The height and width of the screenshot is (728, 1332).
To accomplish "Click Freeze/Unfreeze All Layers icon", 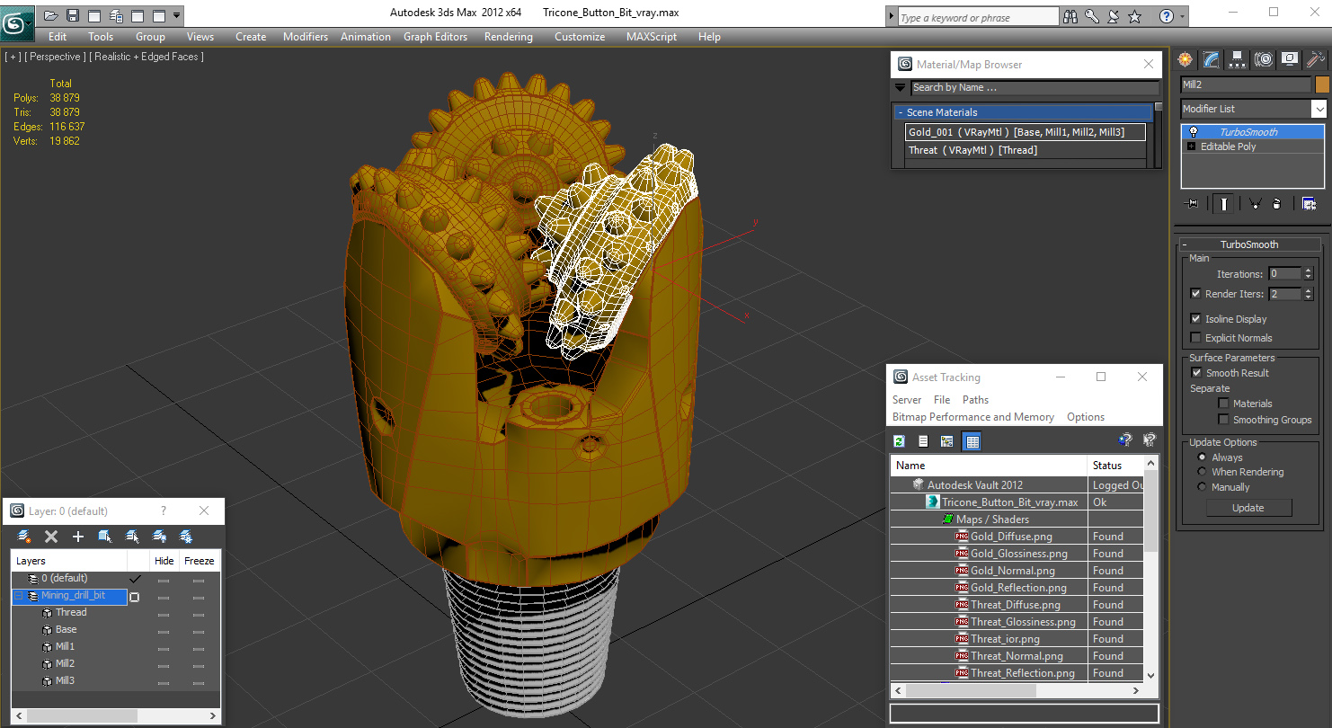I will pyautogui.click(x=186, y=537).
